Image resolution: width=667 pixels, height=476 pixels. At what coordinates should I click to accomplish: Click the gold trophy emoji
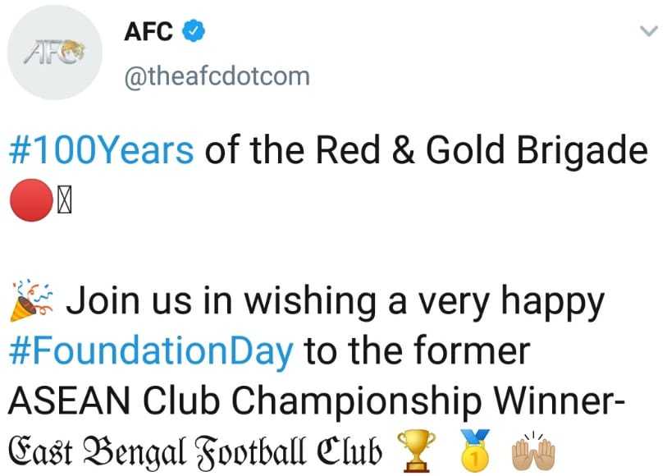click(x=416, y=451)
